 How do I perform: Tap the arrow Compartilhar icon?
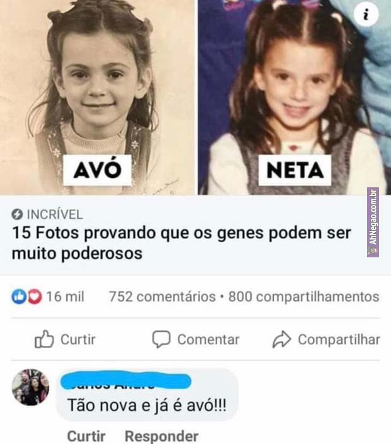tap(281, 339)
